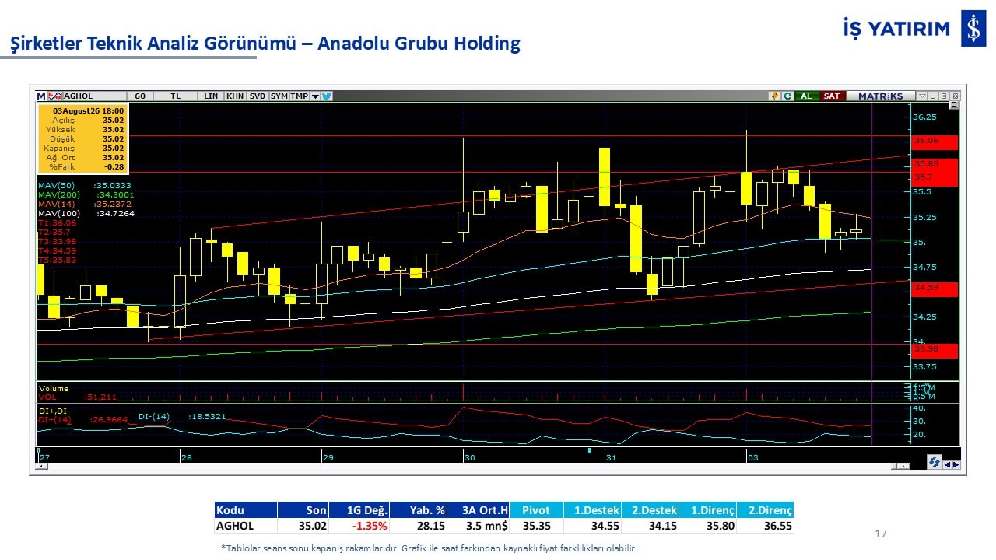
Task: Click the green refresh icon
Action: (787, 96)
